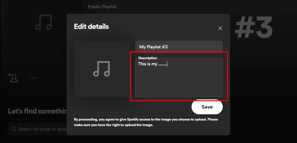Click the music note cover icon in dialog
The image size is (297, 143).
click(x=102, y=69)
